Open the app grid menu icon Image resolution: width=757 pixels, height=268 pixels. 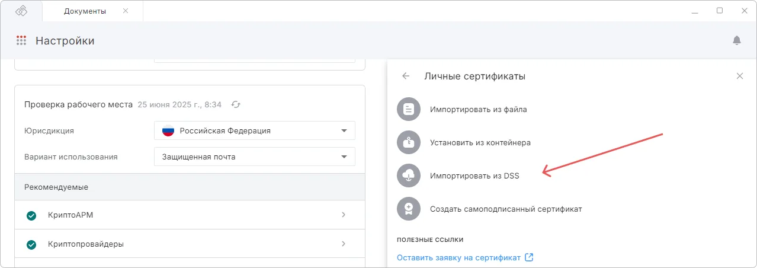point(21,40)
